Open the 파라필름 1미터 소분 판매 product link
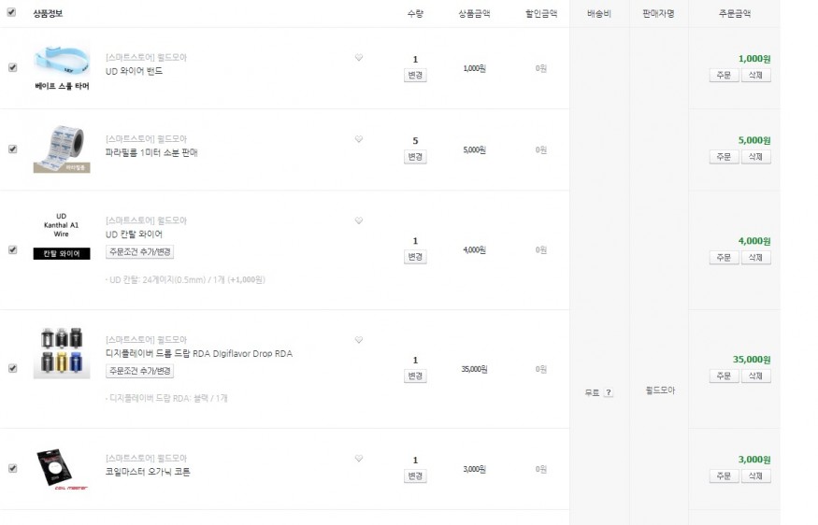The image size is (818, 525). 151,152
